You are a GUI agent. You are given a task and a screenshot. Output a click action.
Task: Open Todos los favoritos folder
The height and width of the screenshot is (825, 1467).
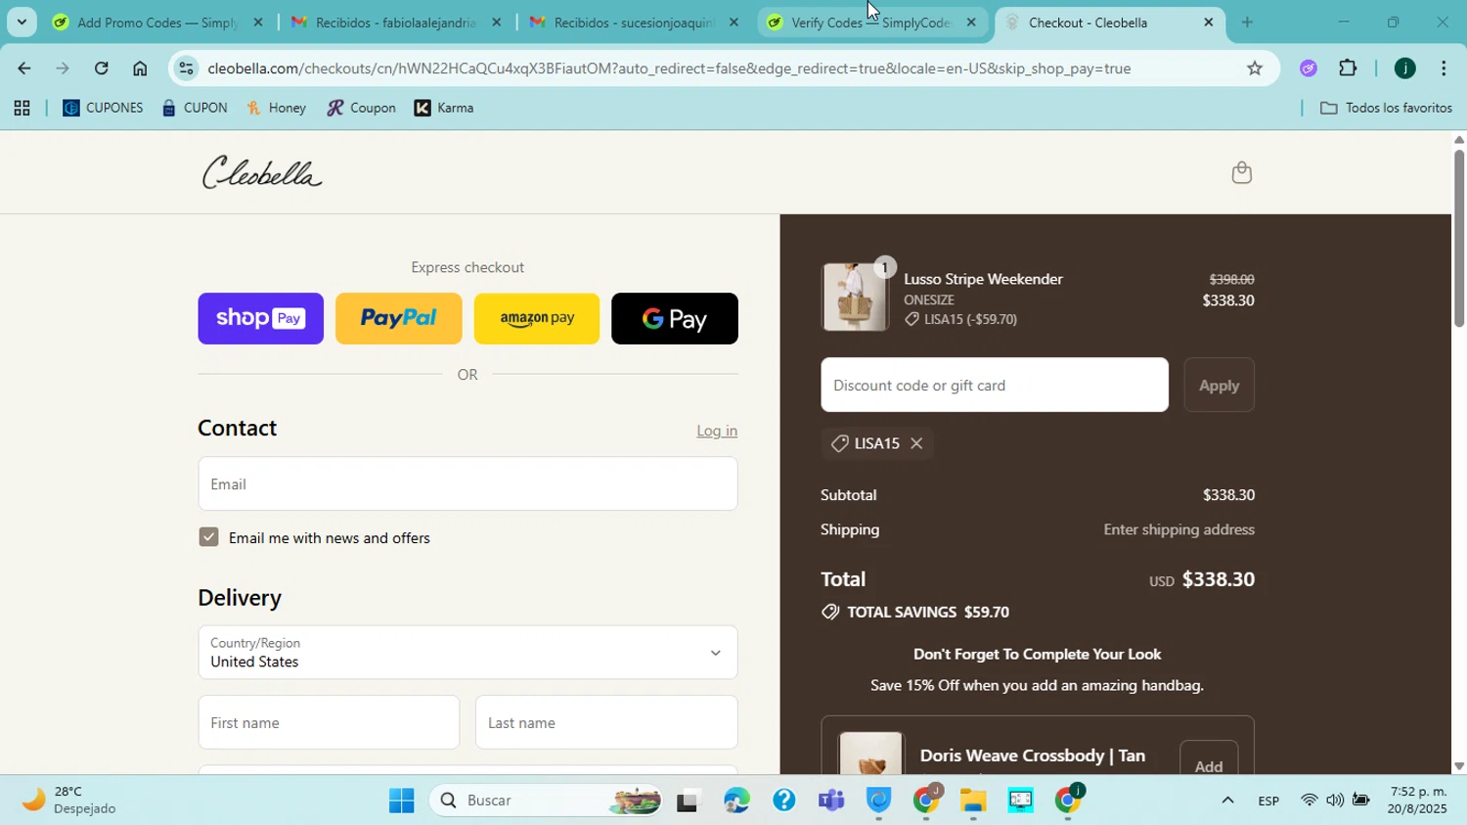click(1386, 108)
